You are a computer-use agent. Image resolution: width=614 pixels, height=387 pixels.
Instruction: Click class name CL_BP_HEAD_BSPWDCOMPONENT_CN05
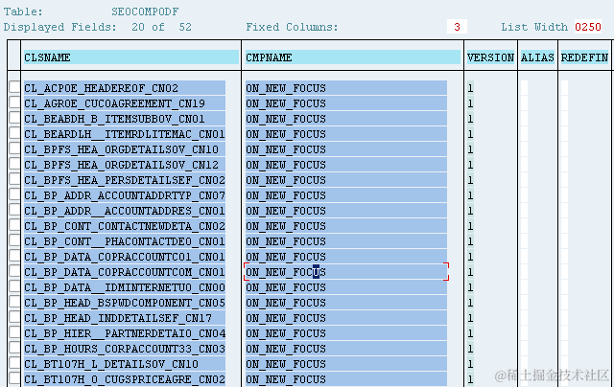click(125, 303)
